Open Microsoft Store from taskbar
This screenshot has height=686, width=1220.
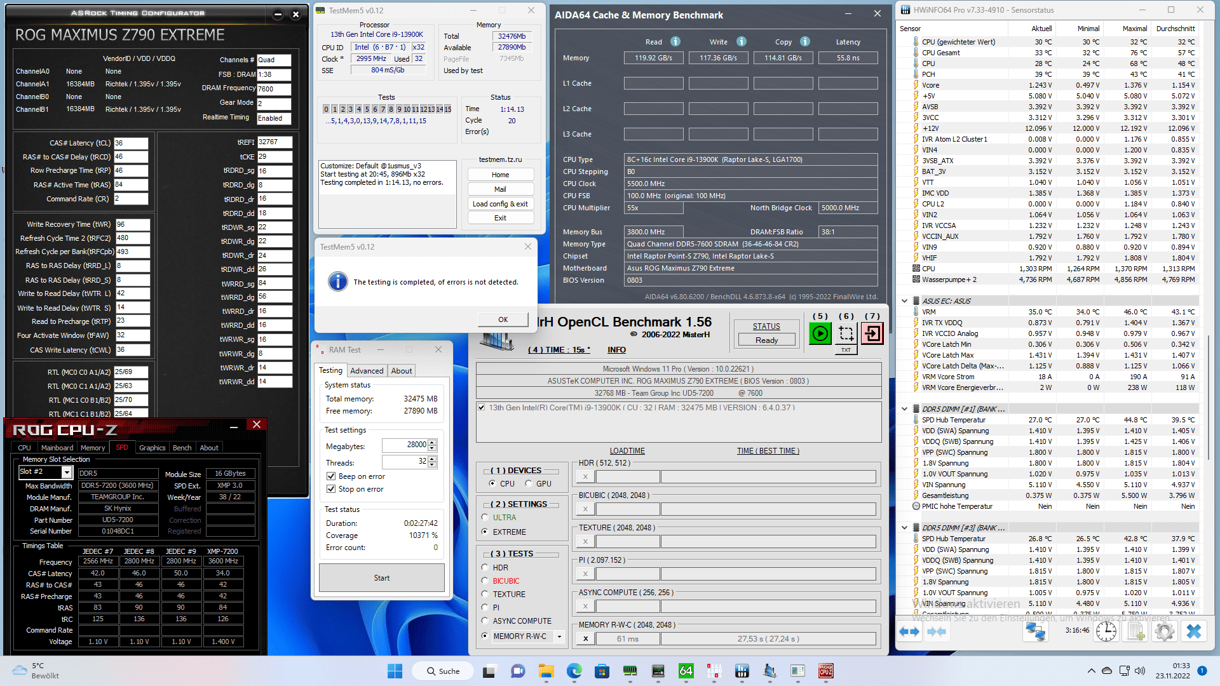point(602,671)
